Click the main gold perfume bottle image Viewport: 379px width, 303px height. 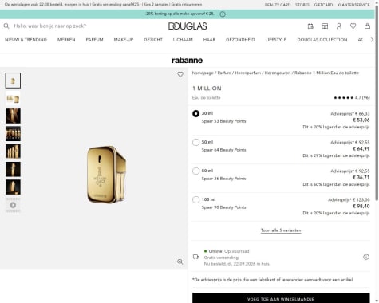[106, 175]
